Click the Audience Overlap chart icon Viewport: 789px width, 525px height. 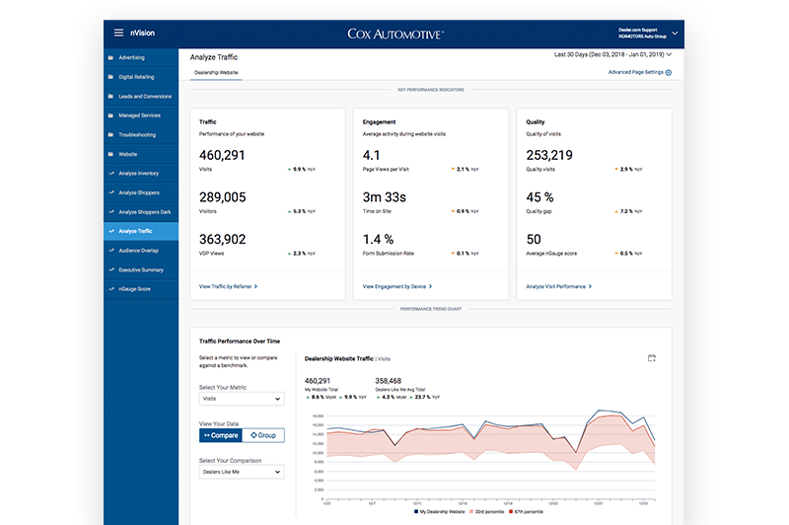tap(111, 251)
